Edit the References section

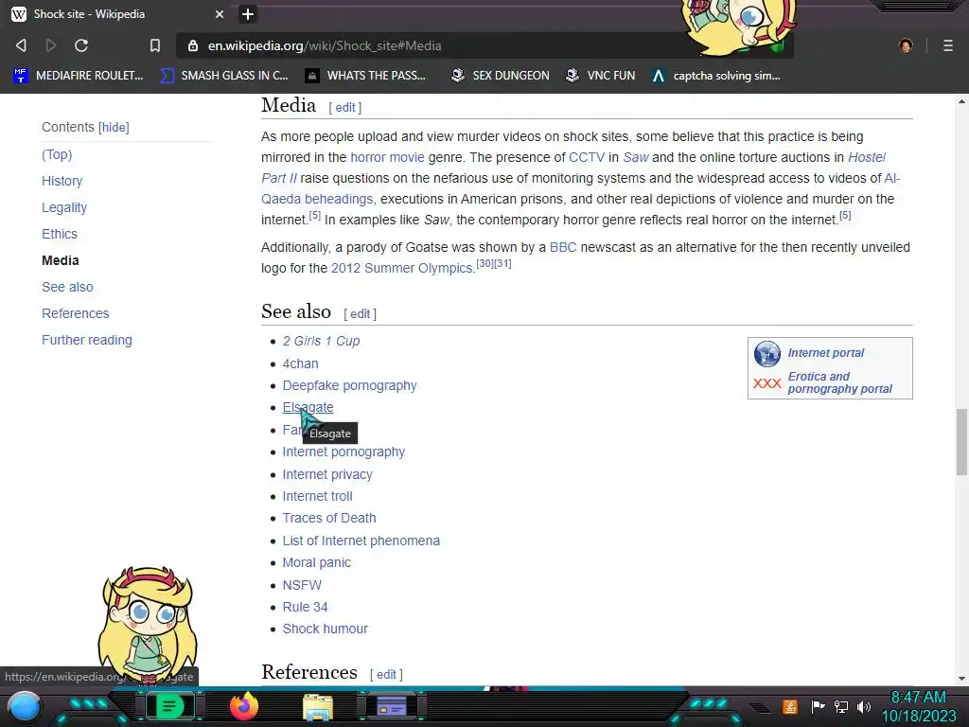tap(386, 674)
